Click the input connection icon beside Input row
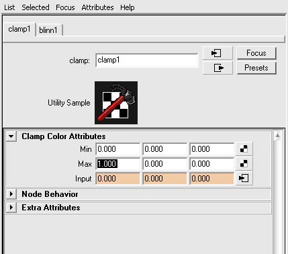The height and width of the screenshot is (254, 288). click(x=244, y=179)
